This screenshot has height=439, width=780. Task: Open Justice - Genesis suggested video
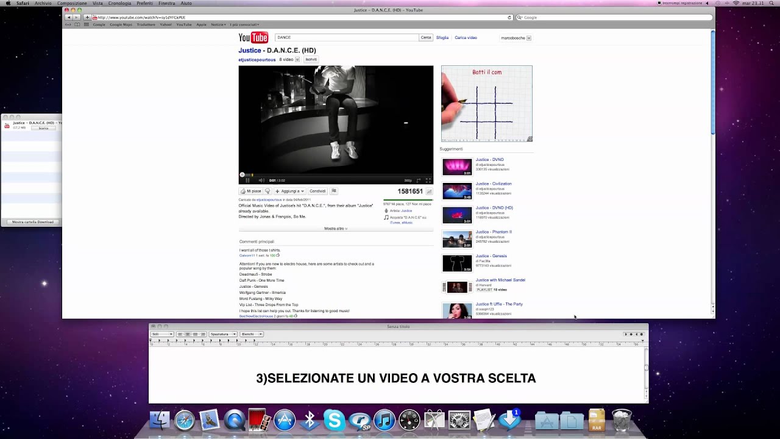click(491, 256)
